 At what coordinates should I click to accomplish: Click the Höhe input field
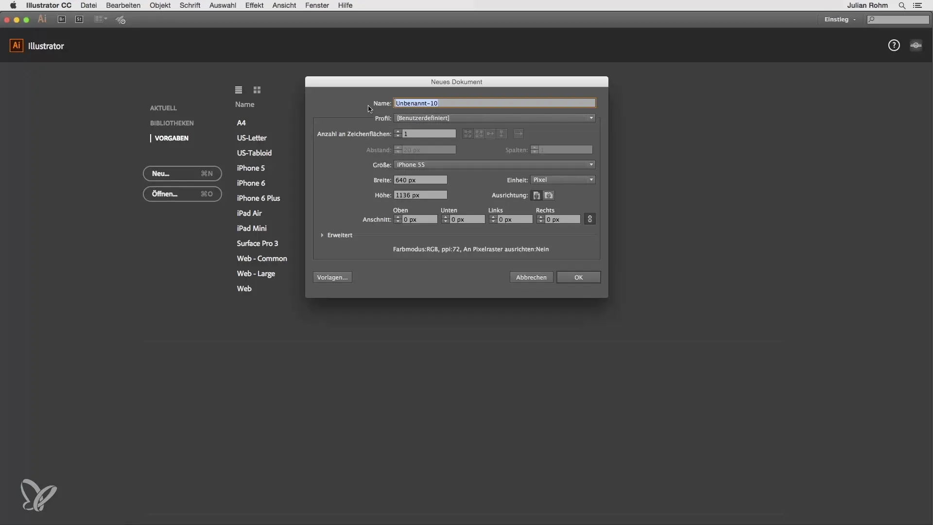(420, 195)
